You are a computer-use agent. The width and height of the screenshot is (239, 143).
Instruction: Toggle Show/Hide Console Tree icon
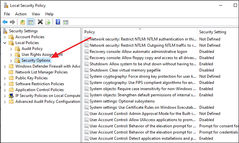[30, 22]
